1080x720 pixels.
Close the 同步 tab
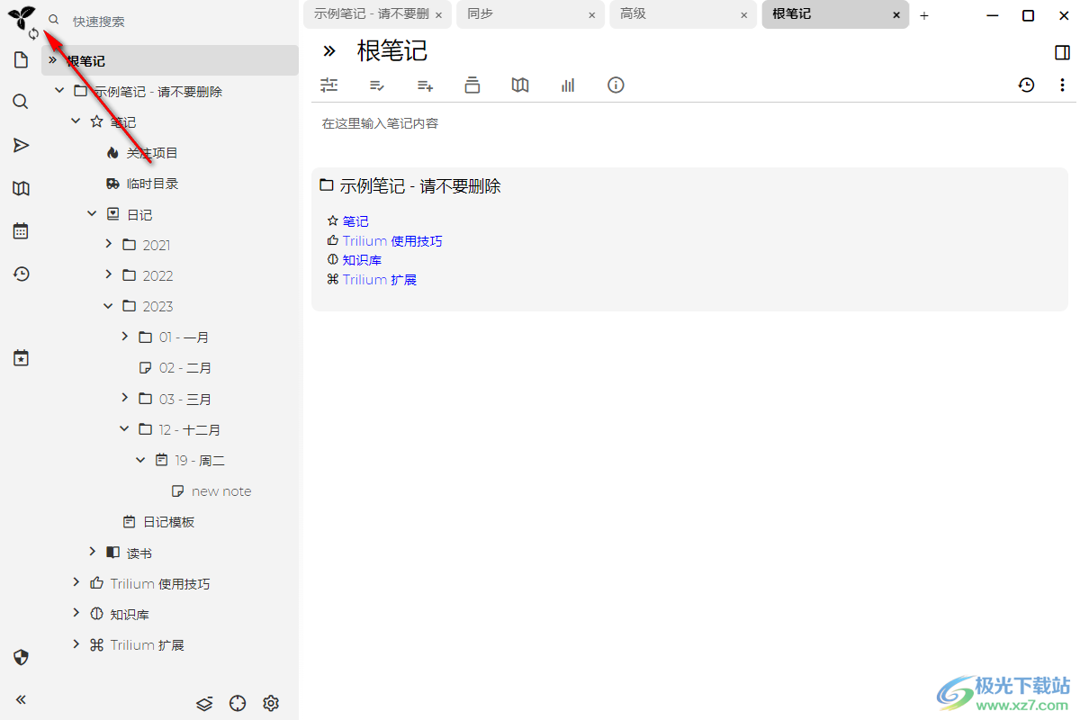pyautogui.click(x=591, y=15)
